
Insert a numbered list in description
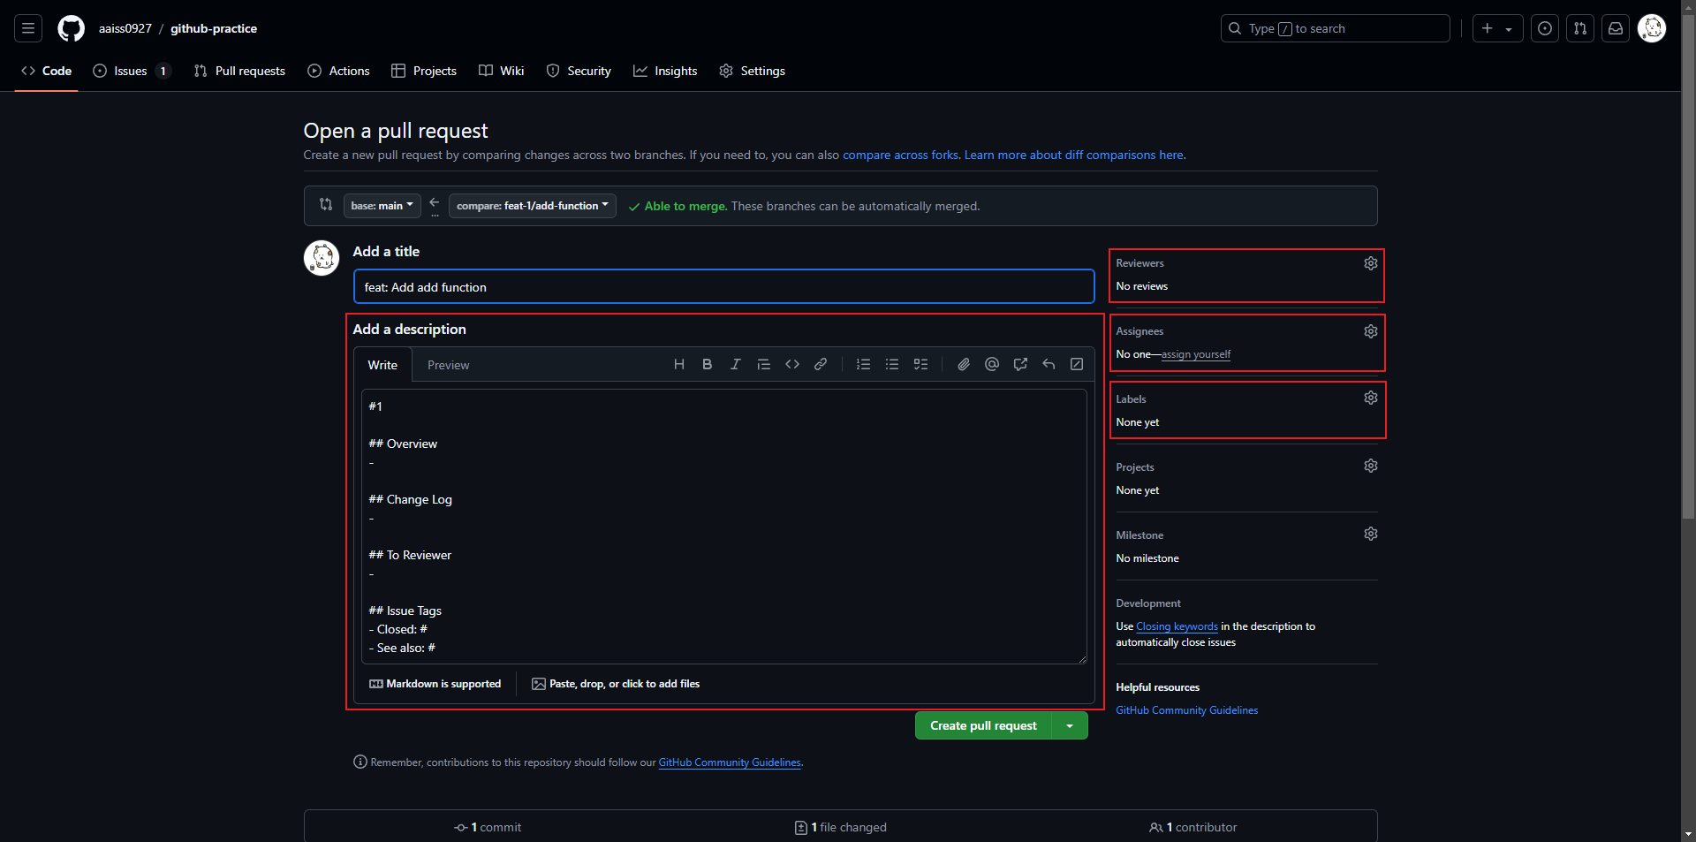click(x=864, y=364)
